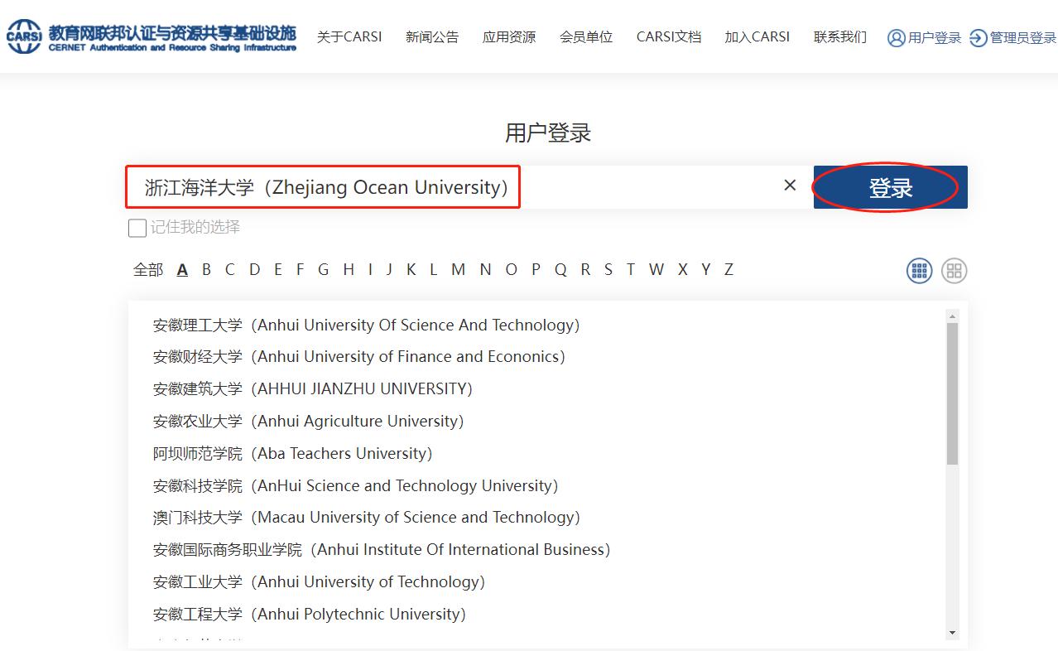Select letter G filter
The image size is (1058, 651).
point(323,269)
